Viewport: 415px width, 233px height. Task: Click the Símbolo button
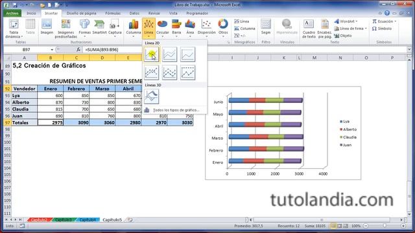382,28
